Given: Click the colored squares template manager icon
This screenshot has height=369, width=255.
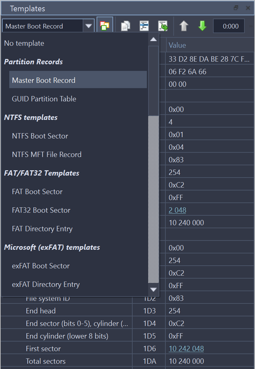Looking at the screenshot, I should (x=105, y=26).
